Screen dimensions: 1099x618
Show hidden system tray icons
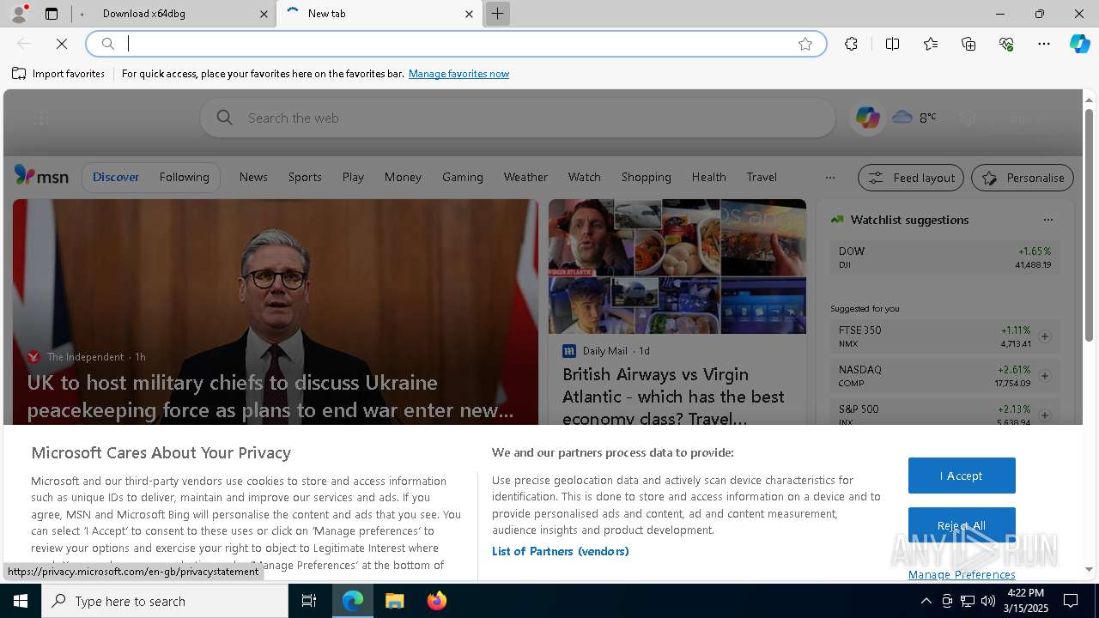926,601
